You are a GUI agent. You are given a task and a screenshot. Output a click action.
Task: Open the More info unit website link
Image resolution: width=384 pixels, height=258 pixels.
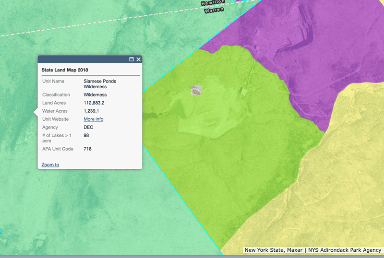point(94,119)
